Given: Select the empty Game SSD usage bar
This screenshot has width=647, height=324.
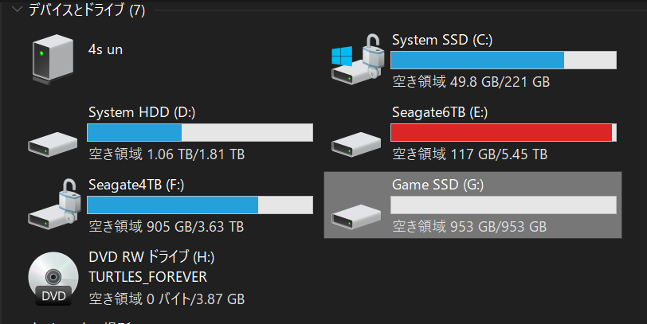Looking at the screenshot, I should (504, 205).
